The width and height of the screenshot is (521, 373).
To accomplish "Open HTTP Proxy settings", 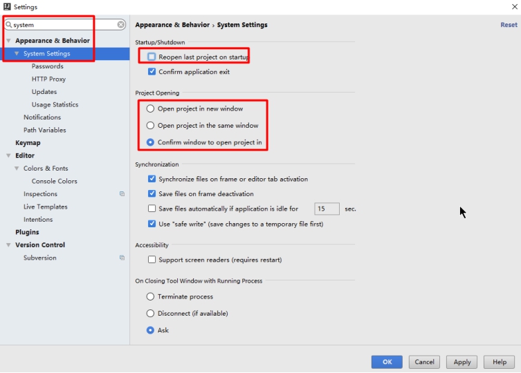I will (x=49, y=79).
